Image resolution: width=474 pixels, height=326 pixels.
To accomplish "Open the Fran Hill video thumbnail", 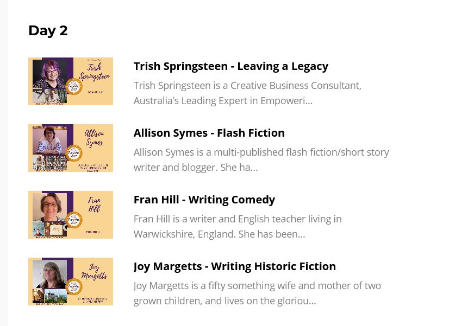I will tap(71, 215).
